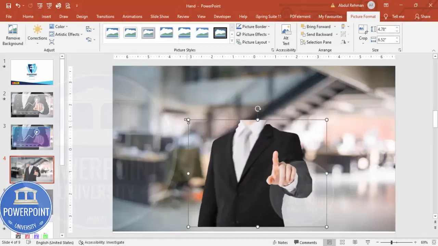This screenshot has width=438, height=246.
Task: Open Picture Layout dropdown
Action: coord(253,42)
